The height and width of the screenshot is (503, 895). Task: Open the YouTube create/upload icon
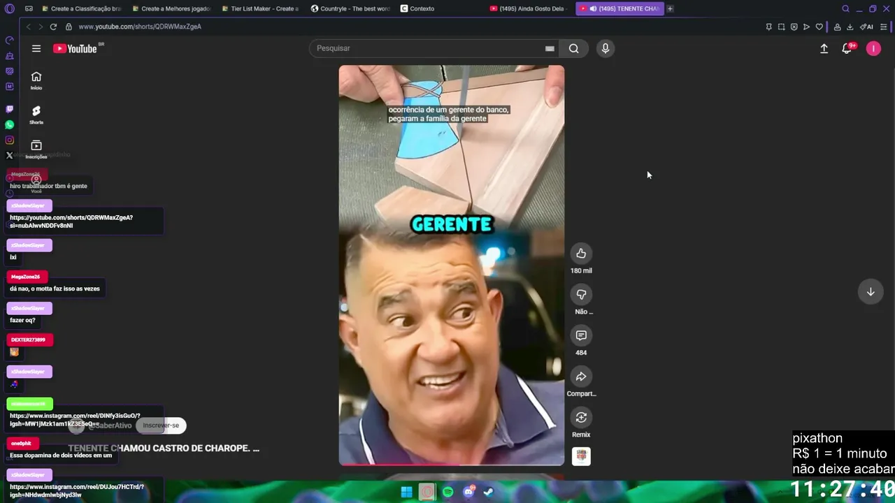tap(824, 48)
